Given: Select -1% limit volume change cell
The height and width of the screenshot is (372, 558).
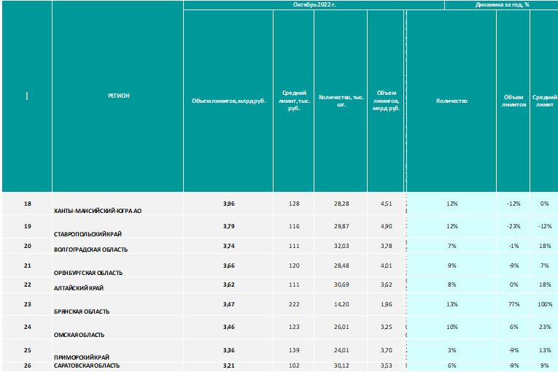Looking at the screenshot, I should pyautogui.click(x=514, y=246).
